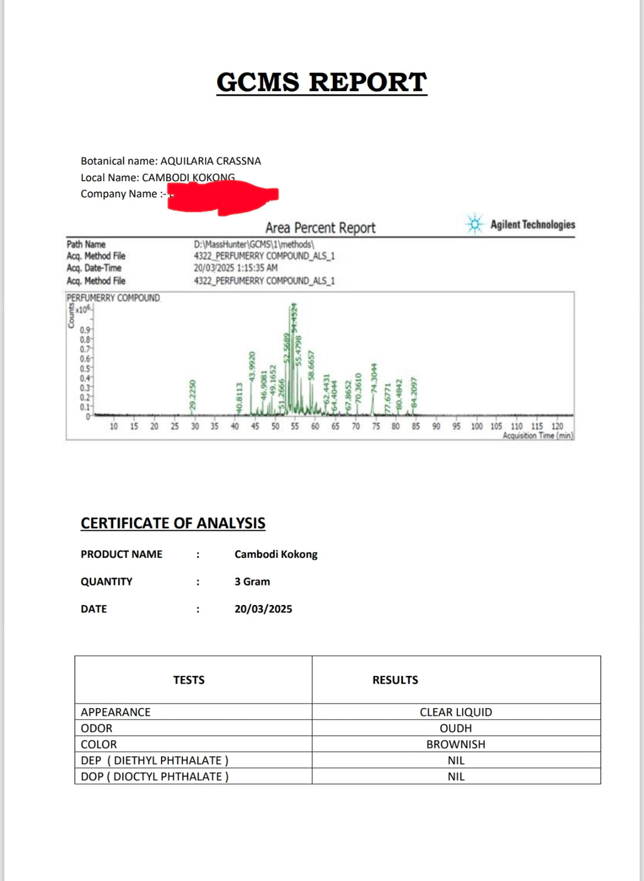
Task: Select the 3 Gram quantity value
Action: pos(252,582)
